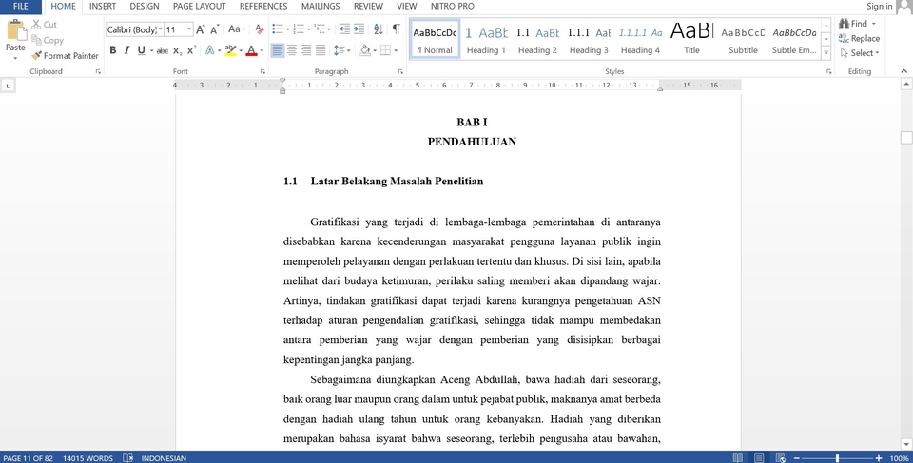The height and width of the screenshot is (463, 913).
Task: Switch to Read Mode view
Action: tap(738, 458)
